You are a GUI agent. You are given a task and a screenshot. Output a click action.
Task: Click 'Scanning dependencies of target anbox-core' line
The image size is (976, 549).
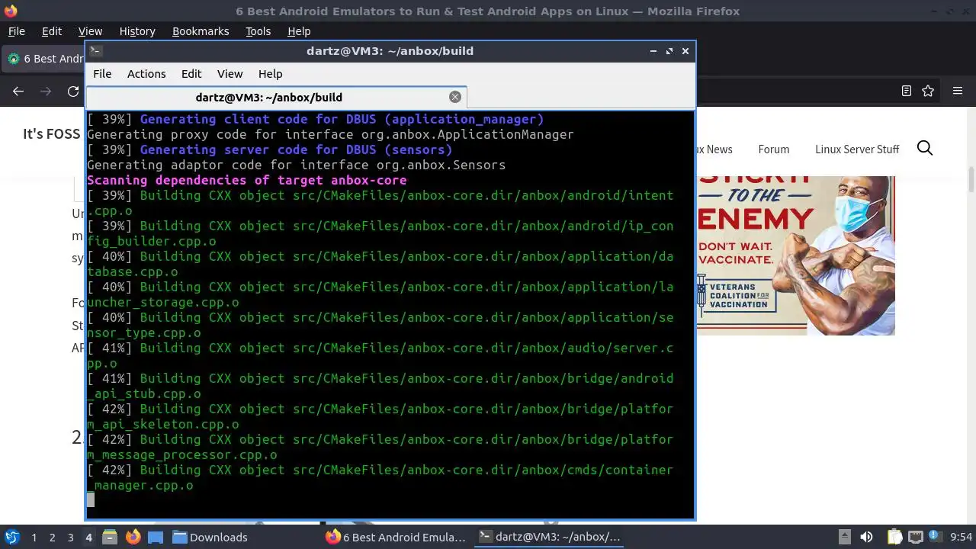tap(246, 180)
